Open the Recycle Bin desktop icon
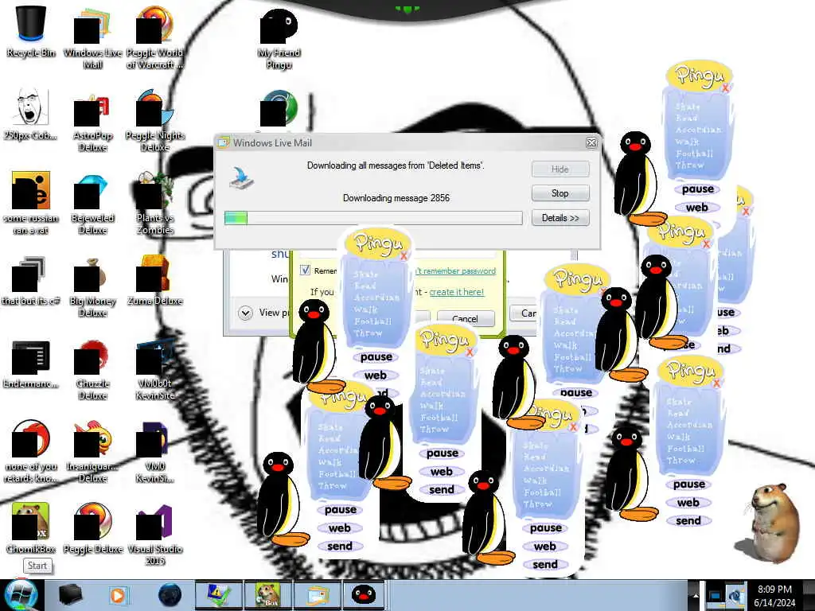815x611 pixels. coord(31,31)
